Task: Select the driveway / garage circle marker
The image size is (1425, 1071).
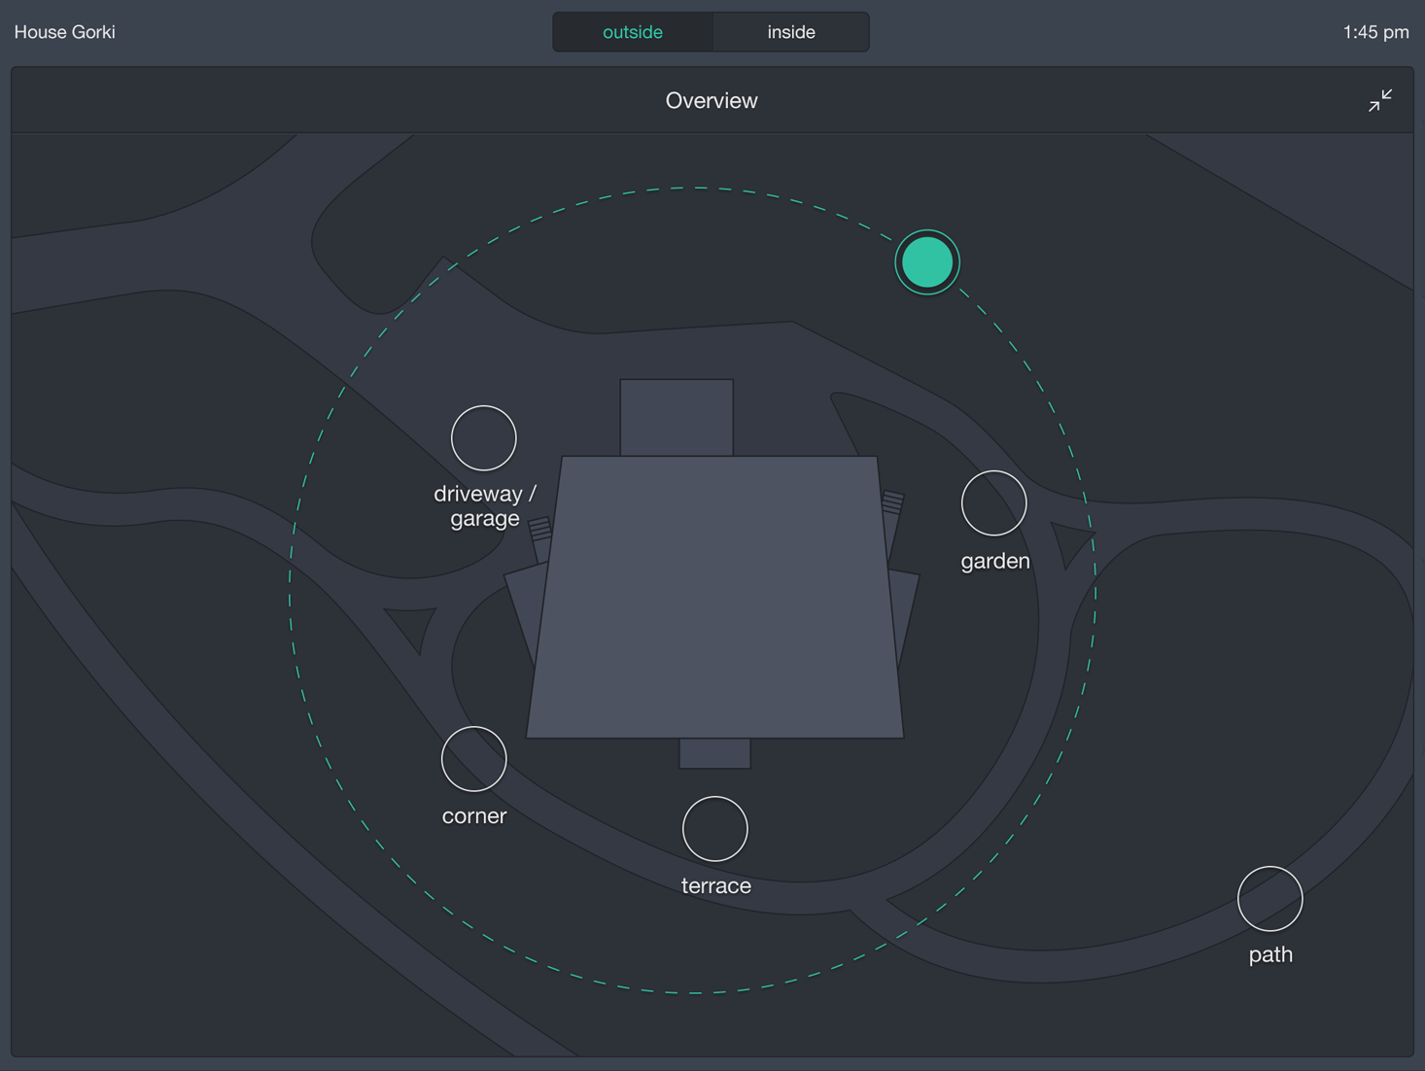Action: [x=483, y=438]
